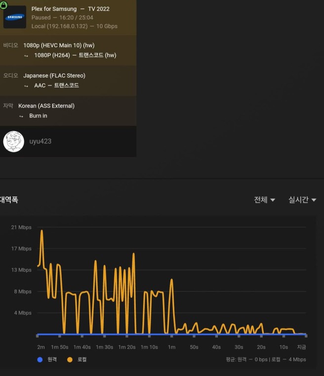Image resolution: width=324 pixels, height=376 pixels.
Task: Click the uyu423 user avatar
Action: tap(14, 142)
